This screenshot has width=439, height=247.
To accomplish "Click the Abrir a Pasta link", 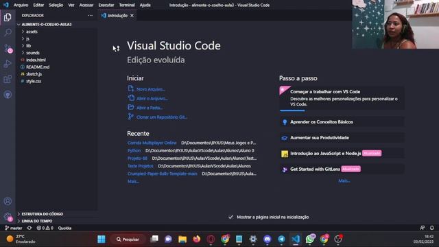I will (150, 108).
